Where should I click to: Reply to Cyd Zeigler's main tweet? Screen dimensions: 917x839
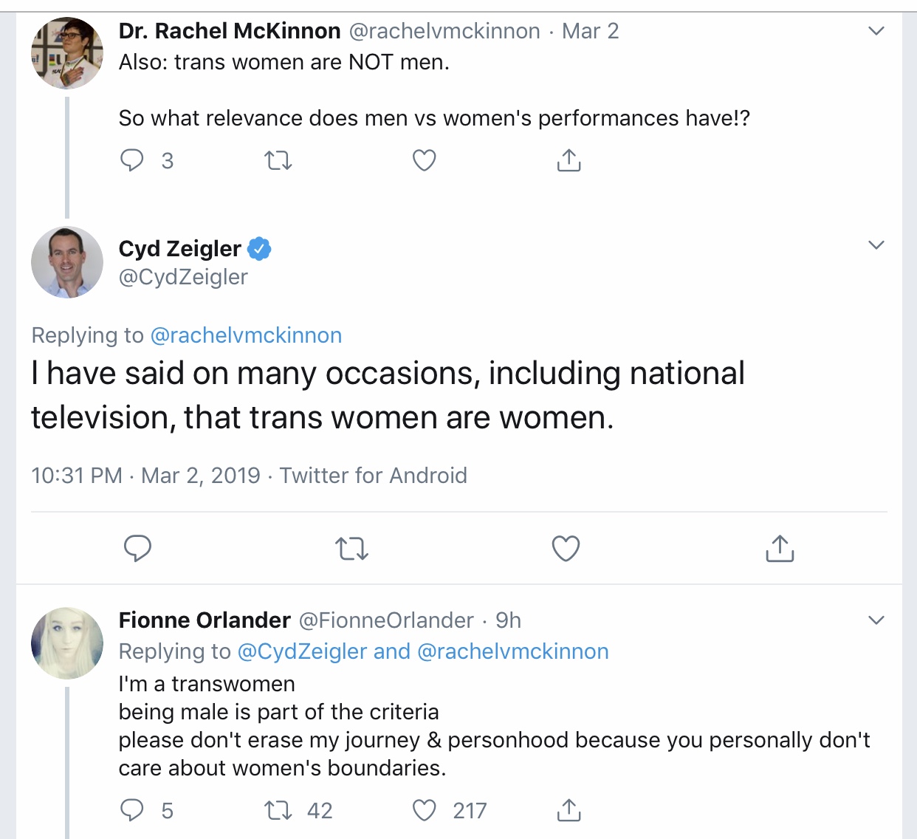tap(137, 549)
